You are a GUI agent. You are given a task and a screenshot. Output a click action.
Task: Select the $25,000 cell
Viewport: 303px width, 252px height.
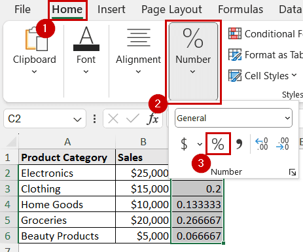(x=142, y=173)
